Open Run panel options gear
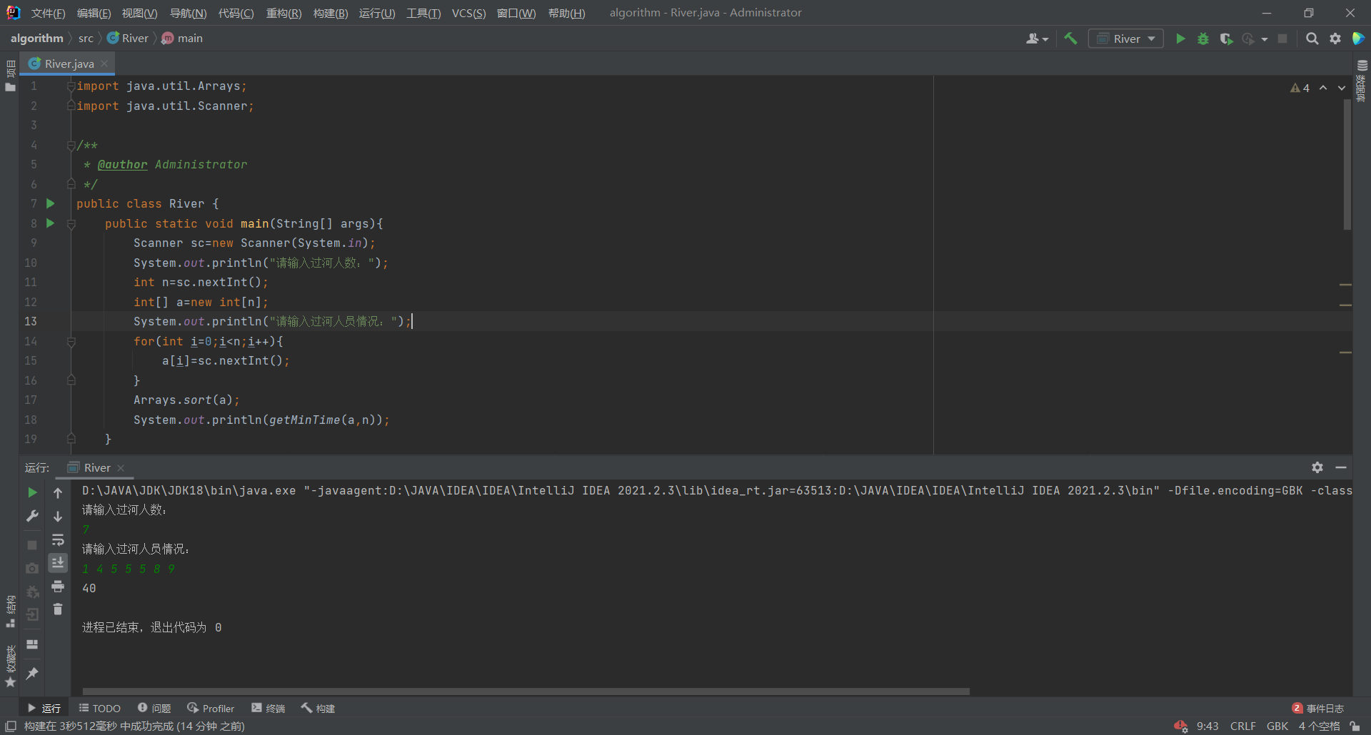The height and width of the screenshot is (735, 1371). pyautogui.click(x=1317, y=467)
